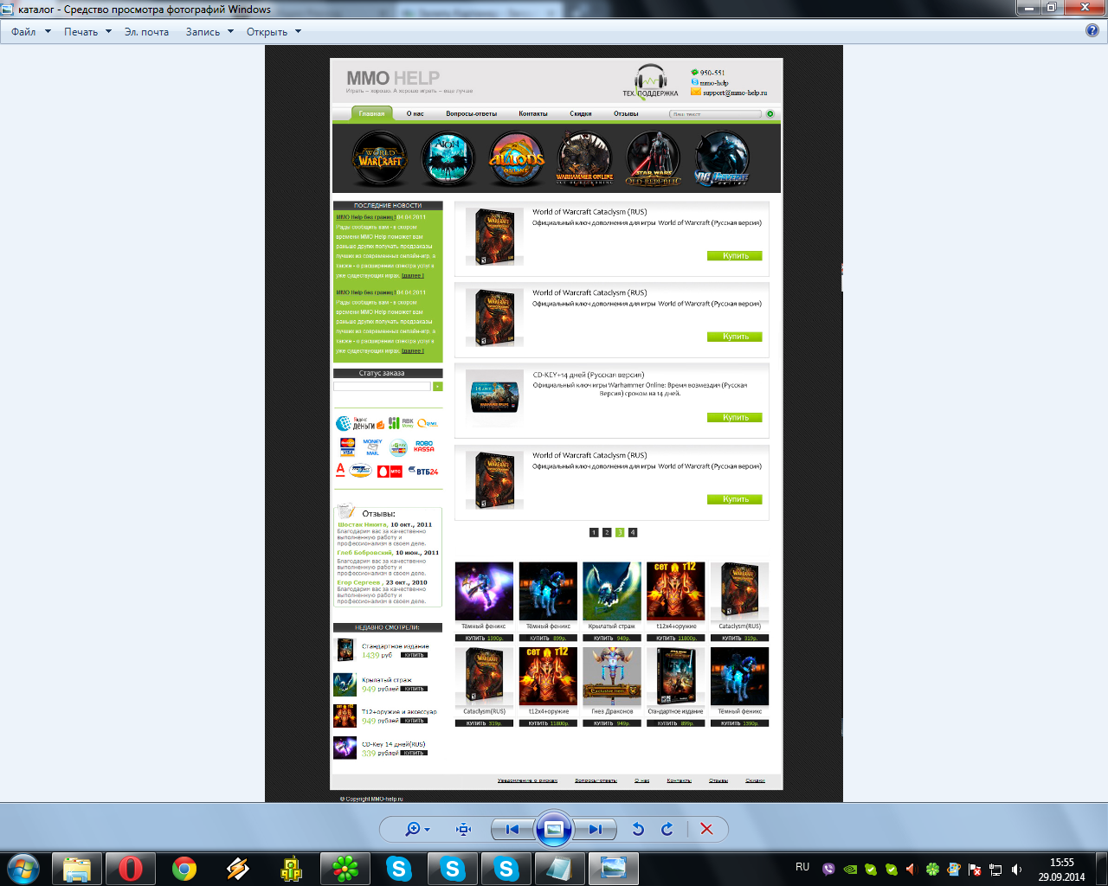Launch Opera browser from the taskbar
The image size is (1108, 886).
131,869
